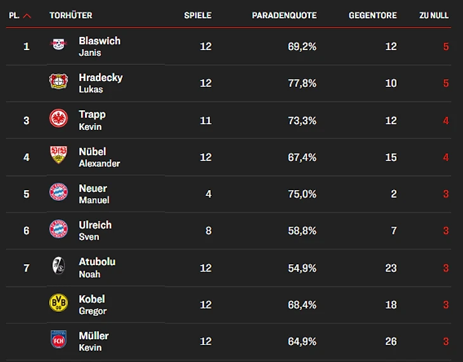The height and width of the screenshot is (362, 463).
Task: Open Hradecky Lukas player page
Action: (x=100, y=83)
